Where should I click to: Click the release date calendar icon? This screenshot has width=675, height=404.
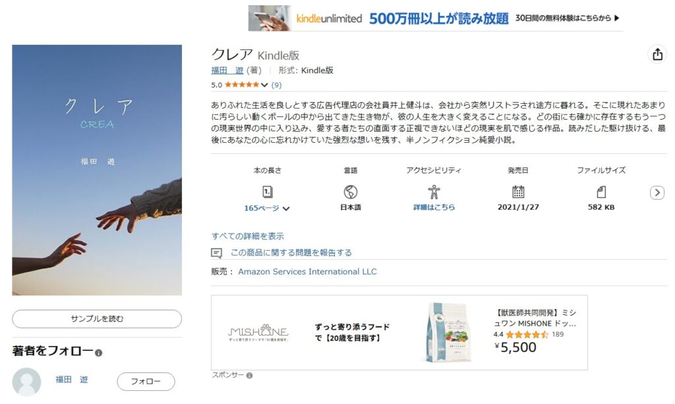click(x=518, y=191)
